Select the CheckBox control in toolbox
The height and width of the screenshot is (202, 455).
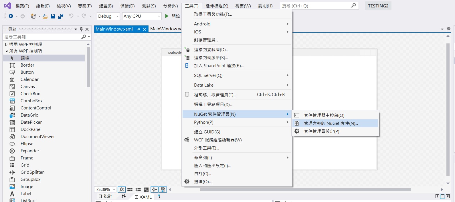44,94
